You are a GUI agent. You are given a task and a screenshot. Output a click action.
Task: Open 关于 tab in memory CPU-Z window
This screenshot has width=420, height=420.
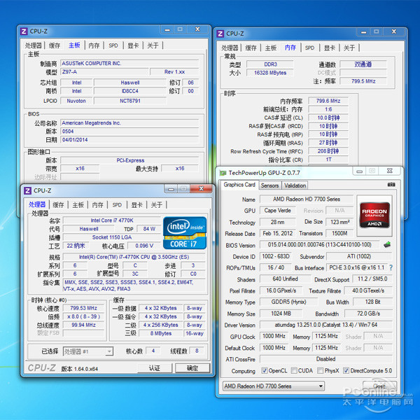pyautogui.click(x=349, y=48)
